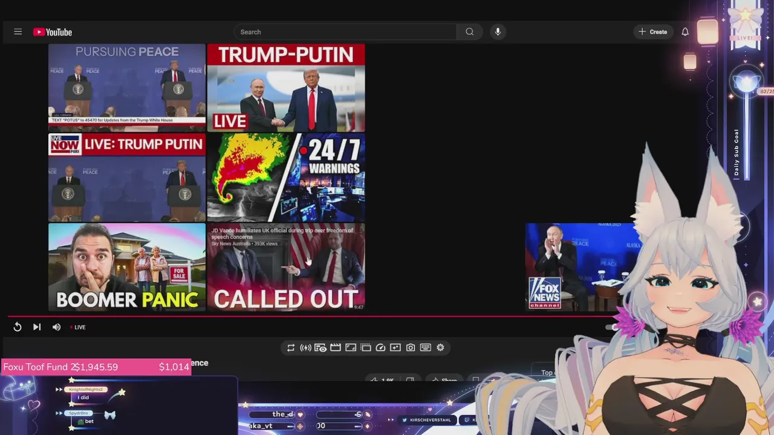Mute the player volume speaker icon
The image size is (774, 435).
coord(56,327)
